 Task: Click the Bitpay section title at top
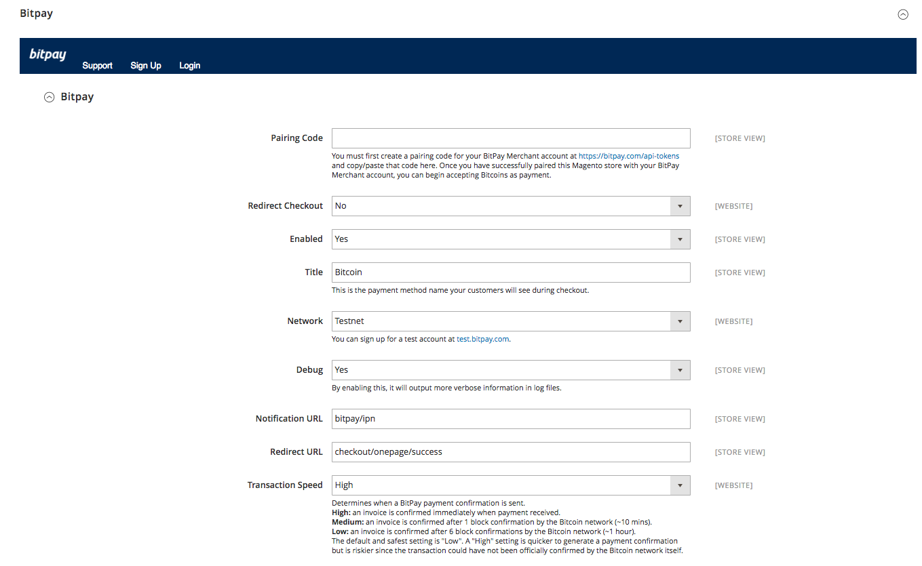[37, 14]
